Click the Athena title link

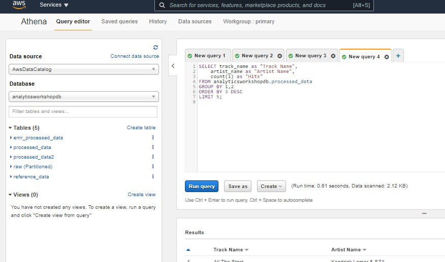pos(34,21)
